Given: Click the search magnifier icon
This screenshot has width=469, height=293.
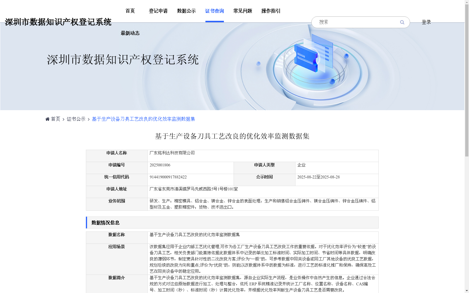Looking at the screenshot, I should 402,22.
